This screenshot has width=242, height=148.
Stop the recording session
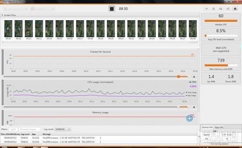tap(112, 8)
